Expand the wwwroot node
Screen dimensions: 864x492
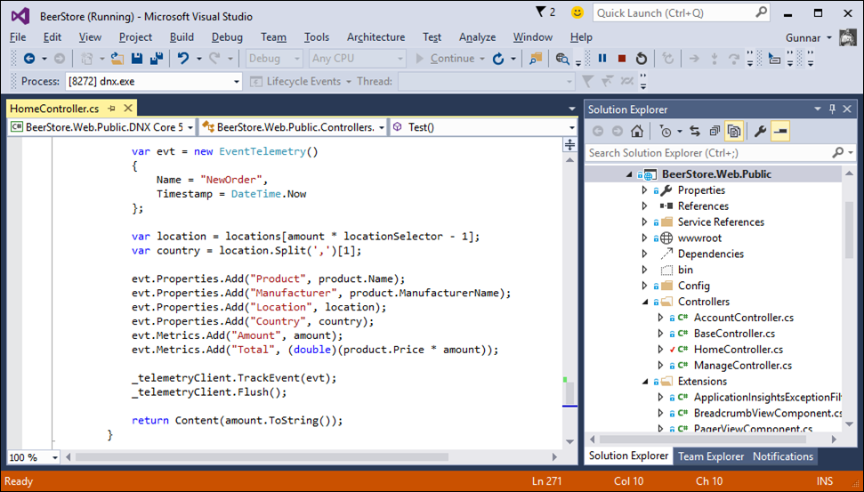[645, 238]
